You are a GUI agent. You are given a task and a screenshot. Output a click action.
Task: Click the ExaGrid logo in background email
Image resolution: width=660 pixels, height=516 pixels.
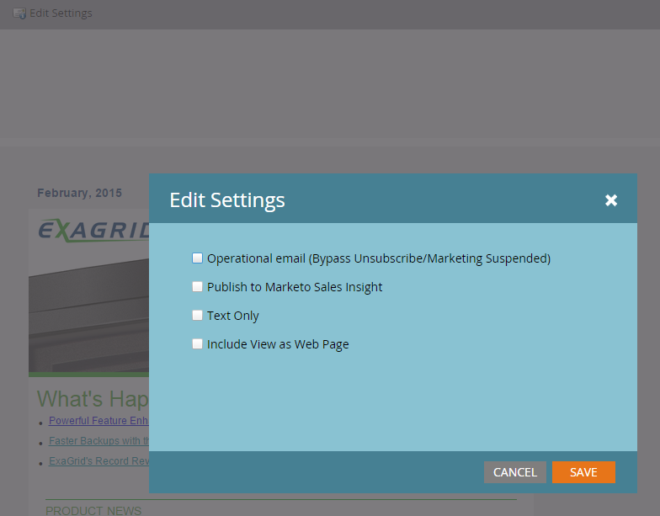point(93,231)
